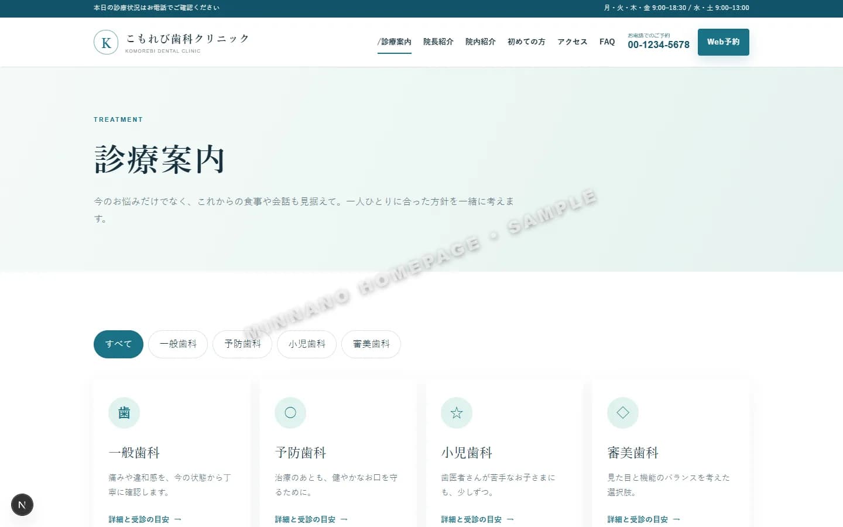This screenshot has width=843, height=527.
Task: Click 歯医者さんが苦手な description on 小児歯科 card
Action: tap(498, 485)
